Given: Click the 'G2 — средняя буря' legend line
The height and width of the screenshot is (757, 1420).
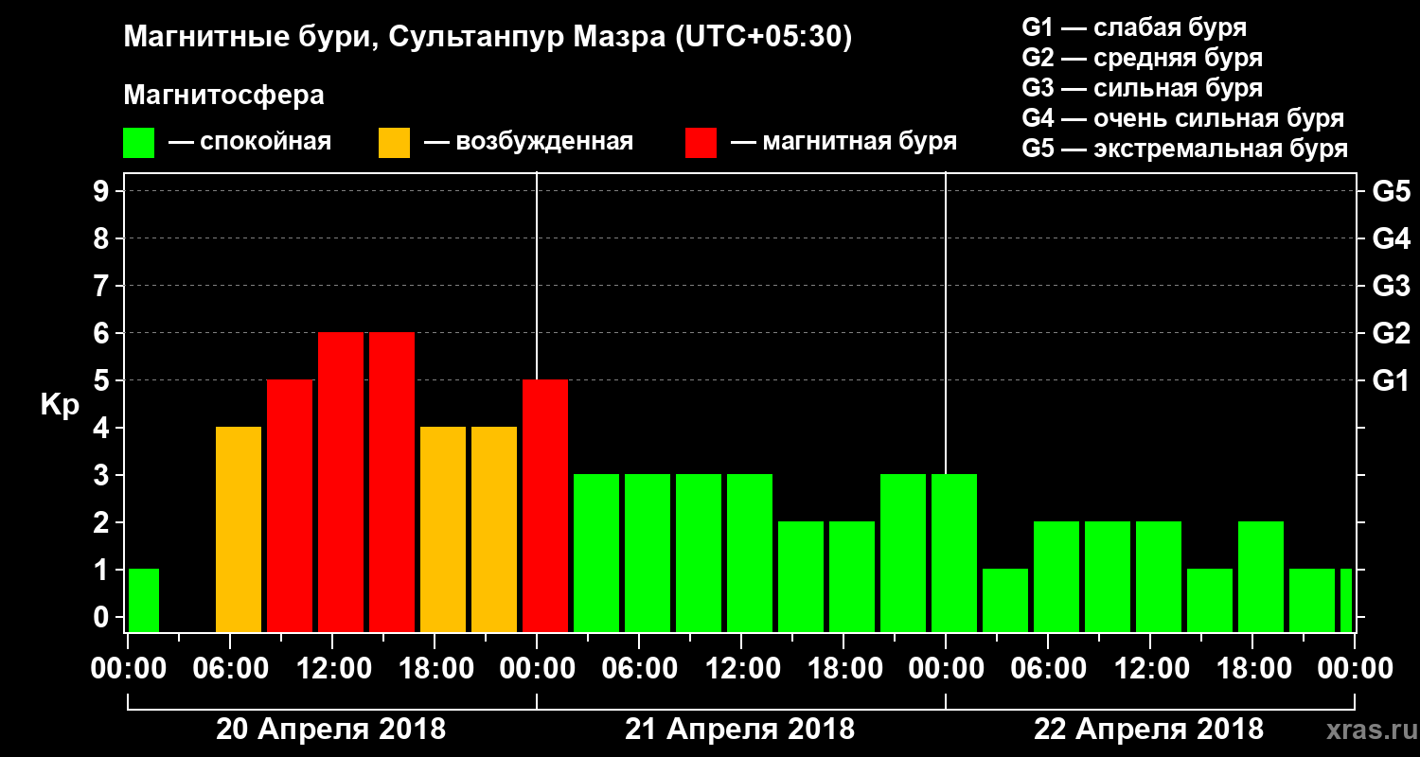Looking at the screenshot, I should (1142, 58).
